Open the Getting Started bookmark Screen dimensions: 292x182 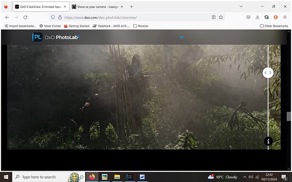[77, 26]
